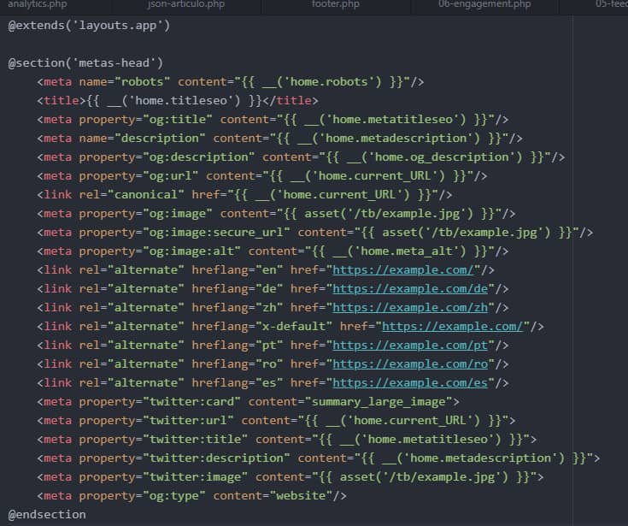Open the https://example.com/ro link

tap(410, 364)
